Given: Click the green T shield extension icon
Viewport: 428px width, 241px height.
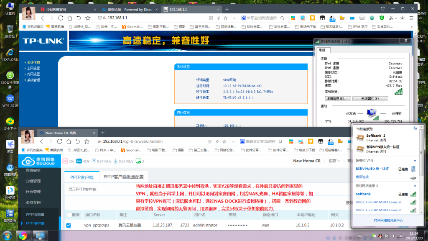Looking at the screenshot, I should click(x=382, y=18).
